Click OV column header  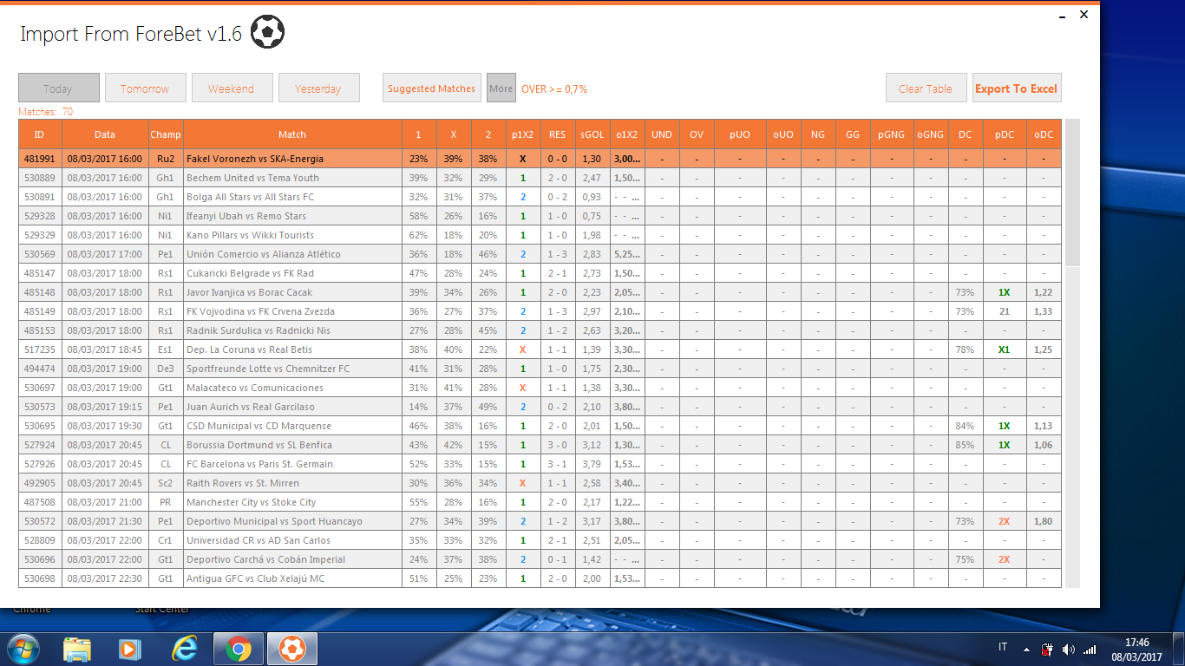click(697, 134)
